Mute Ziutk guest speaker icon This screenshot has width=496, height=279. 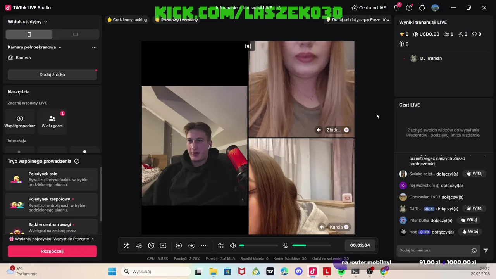coord(319,130)
